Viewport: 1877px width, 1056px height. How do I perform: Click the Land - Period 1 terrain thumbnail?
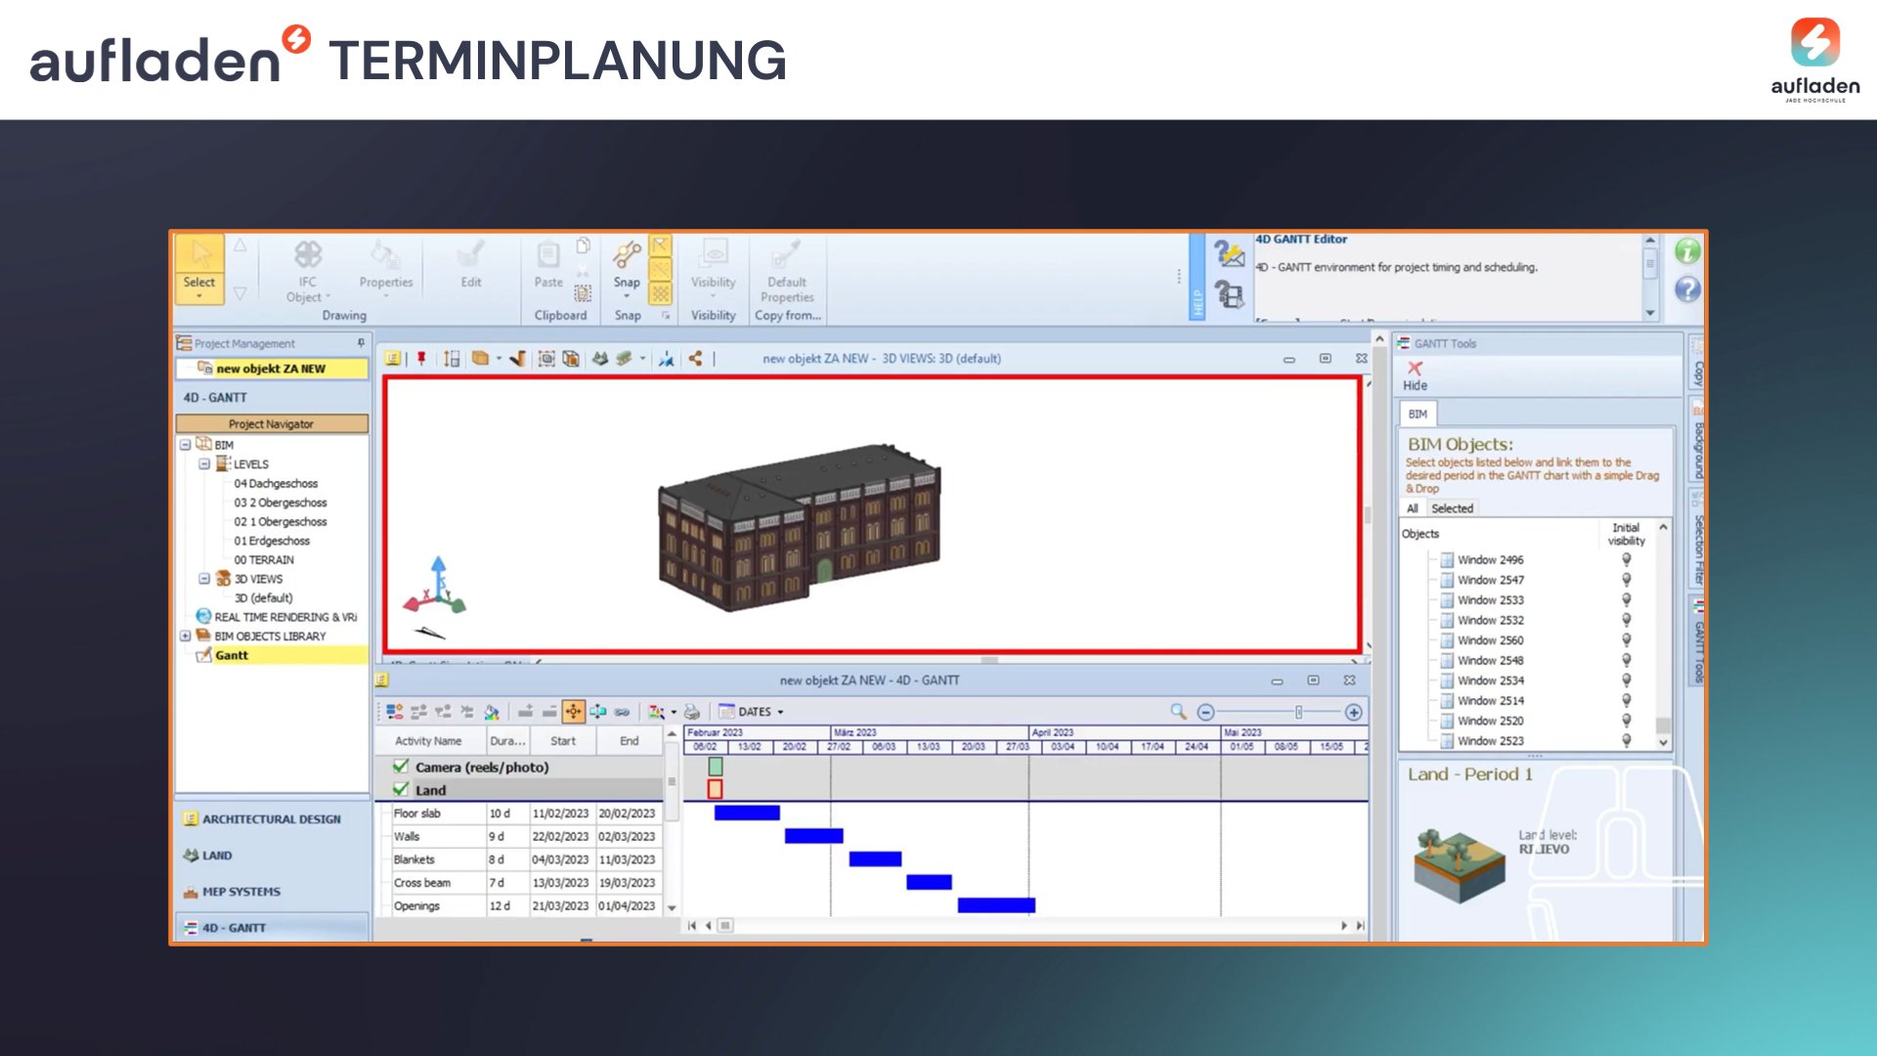pos(1459,865)
